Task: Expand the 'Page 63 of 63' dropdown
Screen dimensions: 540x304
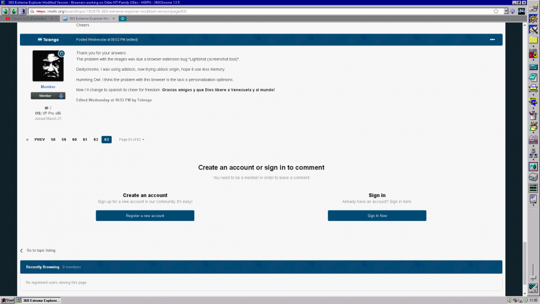Action: click(x=132, y=140)
